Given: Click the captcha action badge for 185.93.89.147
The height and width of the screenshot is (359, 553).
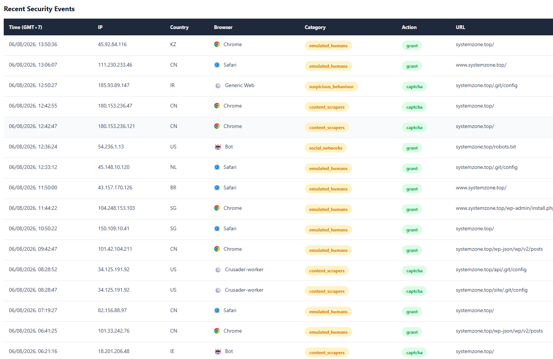Looking at the screenshot, I should (414, 86).
